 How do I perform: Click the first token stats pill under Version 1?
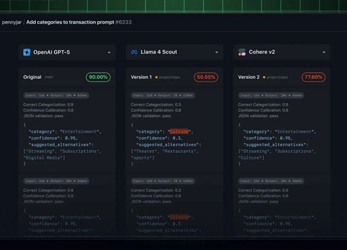coord(163,95)
